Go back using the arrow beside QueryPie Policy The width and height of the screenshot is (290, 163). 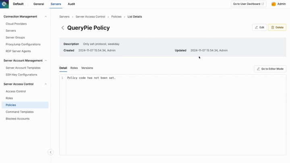coord(63,28)
